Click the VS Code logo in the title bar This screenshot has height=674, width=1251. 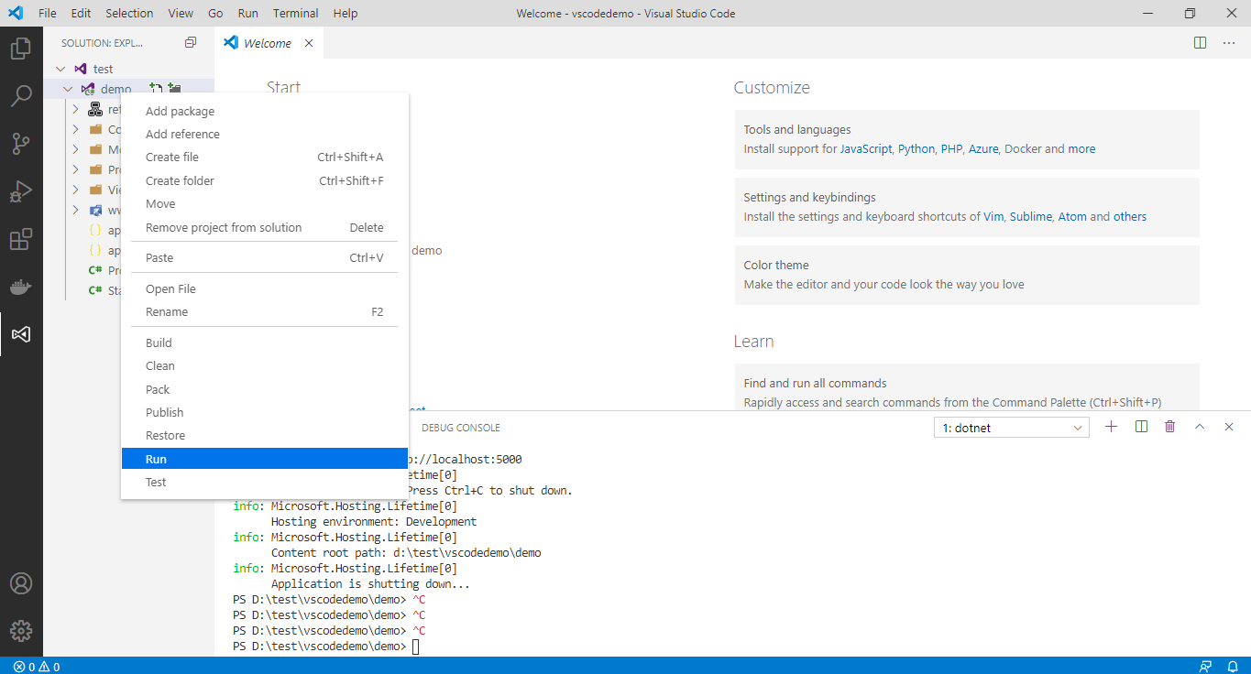click(16, 14)
